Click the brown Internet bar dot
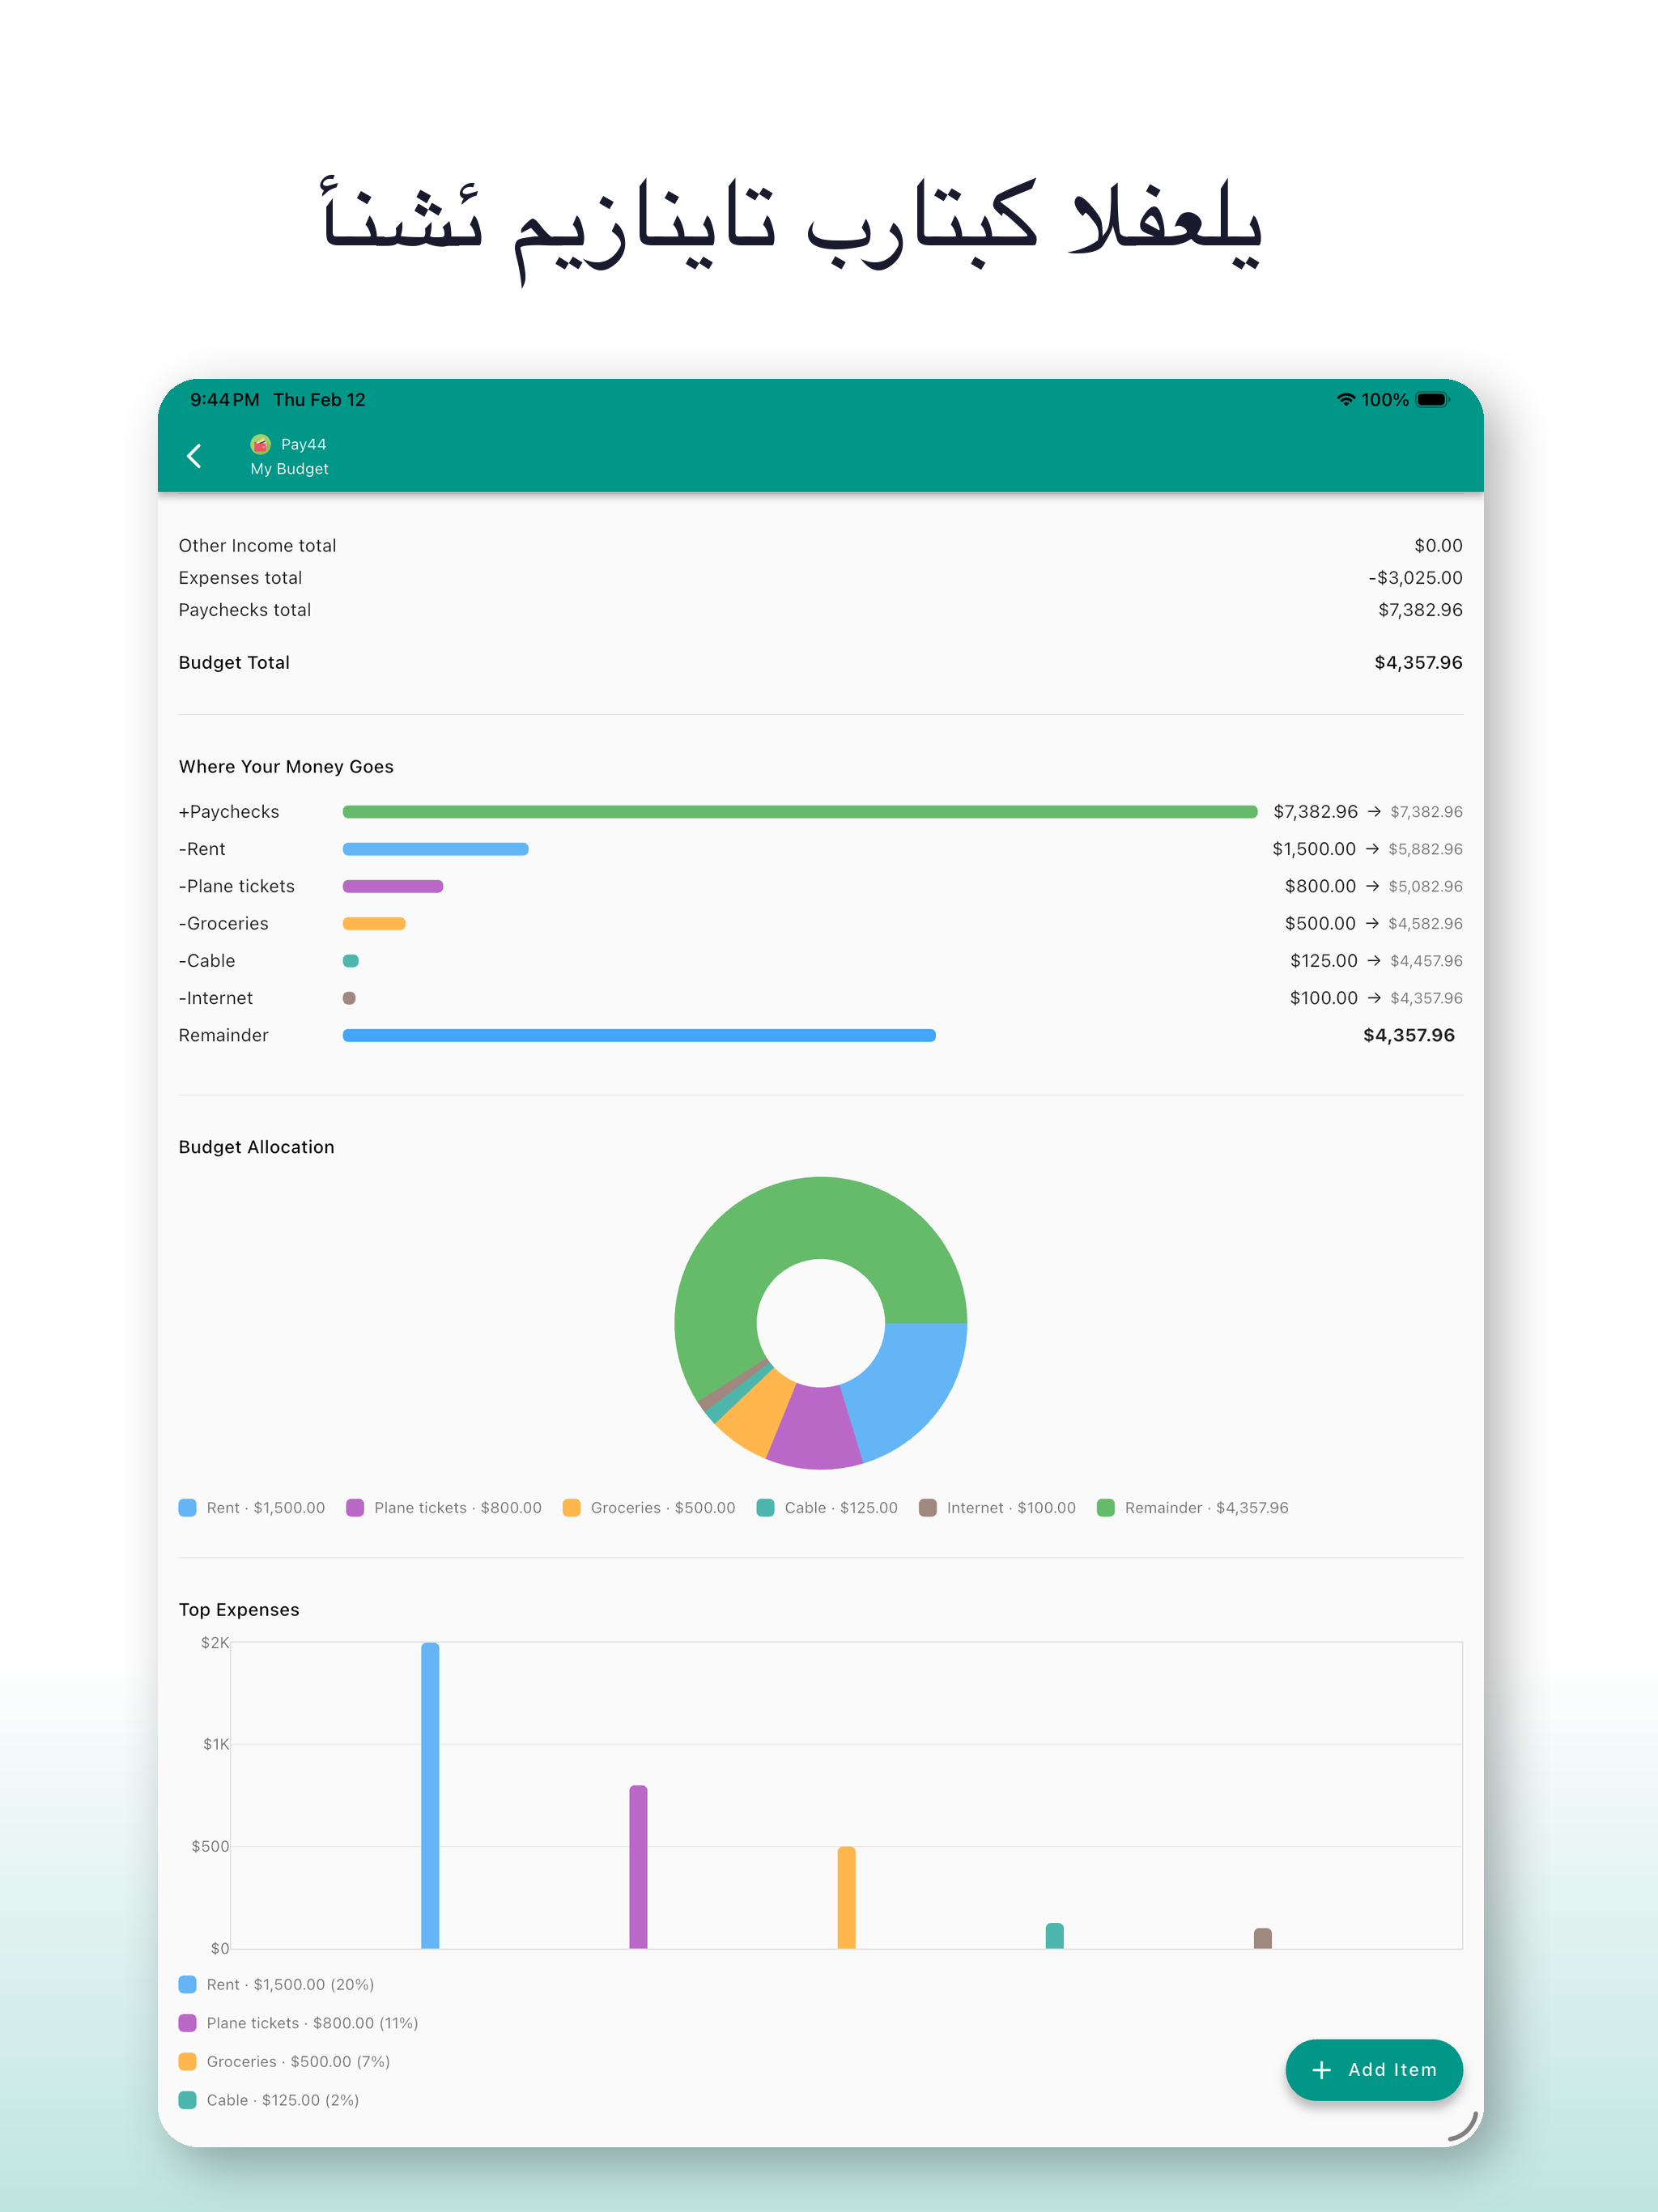 click(x=349, y=998)
